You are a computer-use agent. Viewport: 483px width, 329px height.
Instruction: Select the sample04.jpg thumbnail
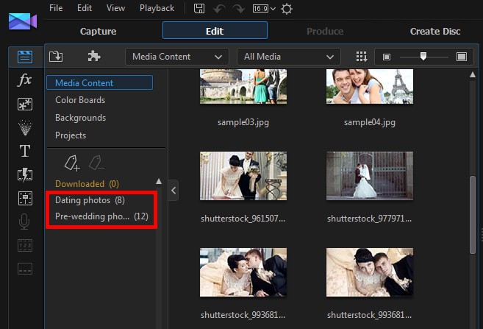click(370, 86)
